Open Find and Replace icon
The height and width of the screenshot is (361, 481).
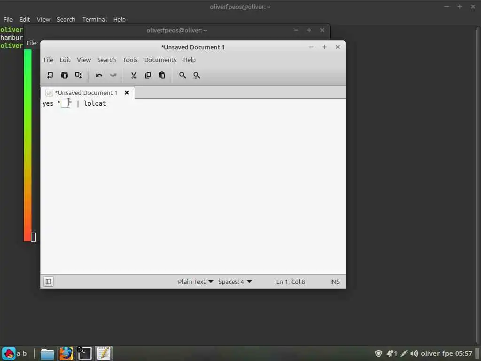(197, 75)
